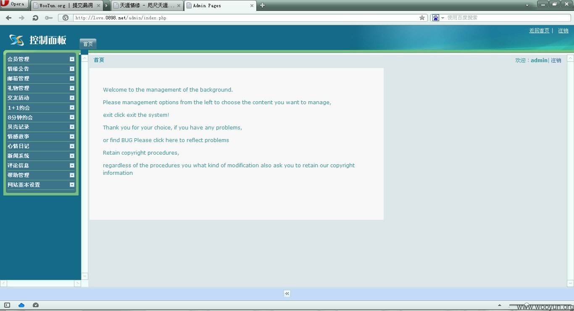The width and height of the screenshot is (574, 311).
Task: Click the URL address bar
Action: click(x=246, y=18)
